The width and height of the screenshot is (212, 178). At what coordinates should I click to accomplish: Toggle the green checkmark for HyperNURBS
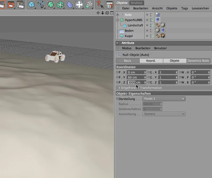(153, 20)
